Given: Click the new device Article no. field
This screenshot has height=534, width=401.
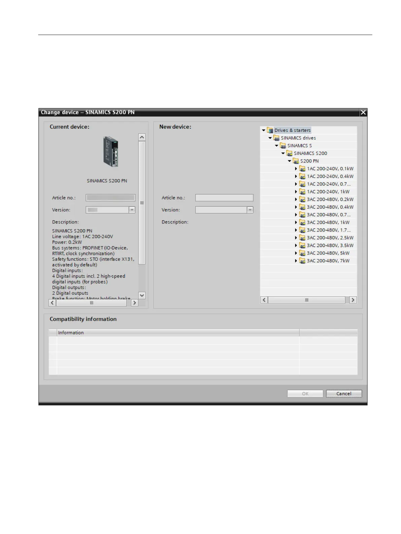Looking at the screenshot, I should [224, 198].
